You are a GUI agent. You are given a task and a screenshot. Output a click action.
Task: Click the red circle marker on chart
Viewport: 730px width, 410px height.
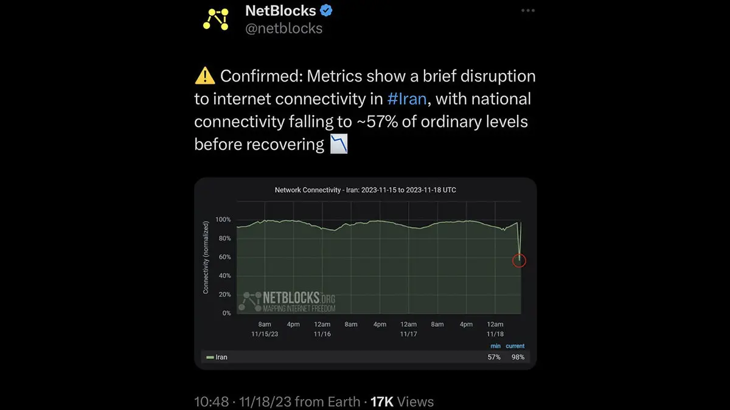pos(519,260)
